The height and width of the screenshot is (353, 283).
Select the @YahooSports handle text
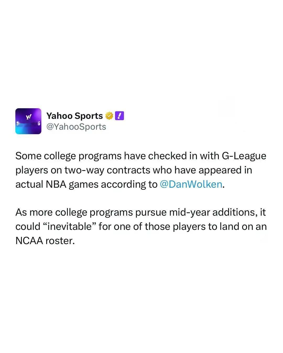(x=77, y=127)
